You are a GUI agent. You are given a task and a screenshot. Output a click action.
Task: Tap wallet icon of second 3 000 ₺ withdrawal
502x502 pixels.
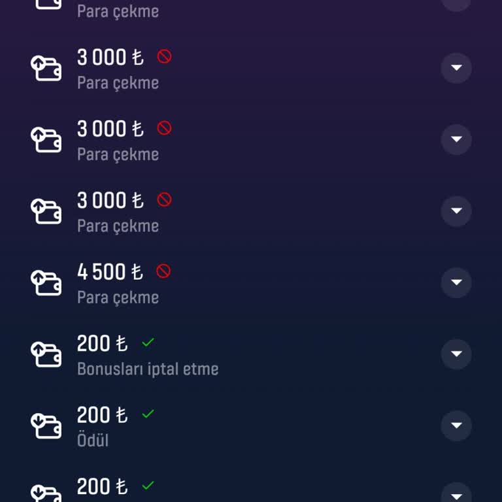[x=46, y=139]
